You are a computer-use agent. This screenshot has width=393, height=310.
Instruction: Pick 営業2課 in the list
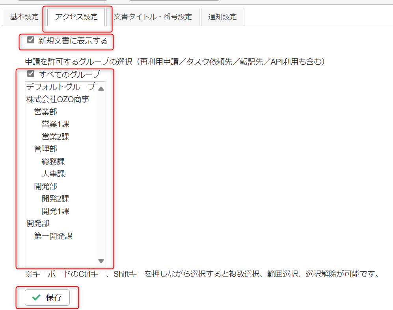(55, 137)
